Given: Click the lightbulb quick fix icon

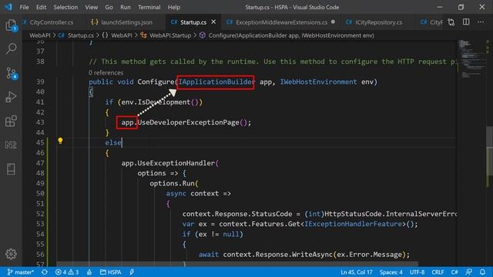Looking at the screenshot, I should pos(60,141).
